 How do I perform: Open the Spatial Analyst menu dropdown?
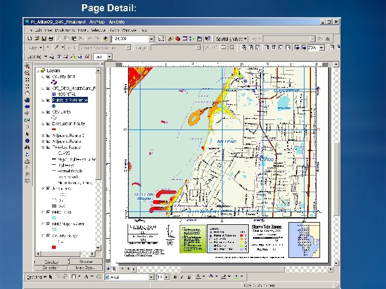coord(232,39)
